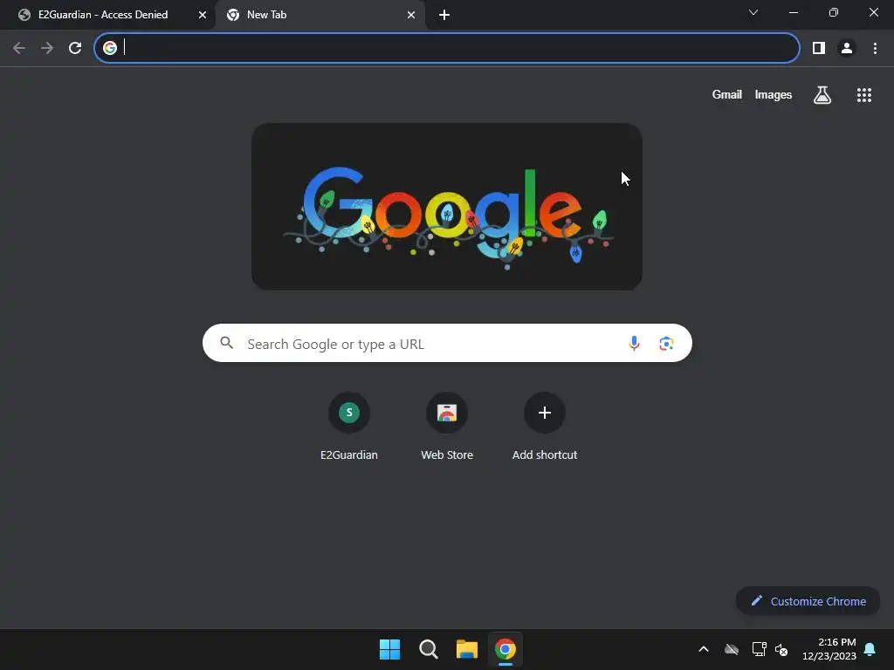This screenshot has height=670, width=894.
Task: Click the Google icon in address bar
Action: point(110,48)
